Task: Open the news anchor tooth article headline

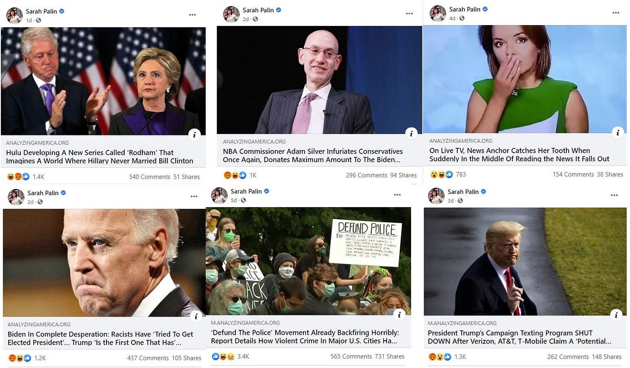Action: [519, 154]
